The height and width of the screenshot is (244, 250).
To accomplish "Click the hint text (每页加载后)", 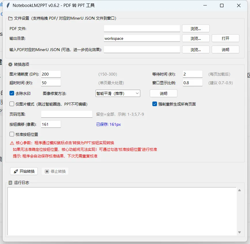I will click(219, 74).
